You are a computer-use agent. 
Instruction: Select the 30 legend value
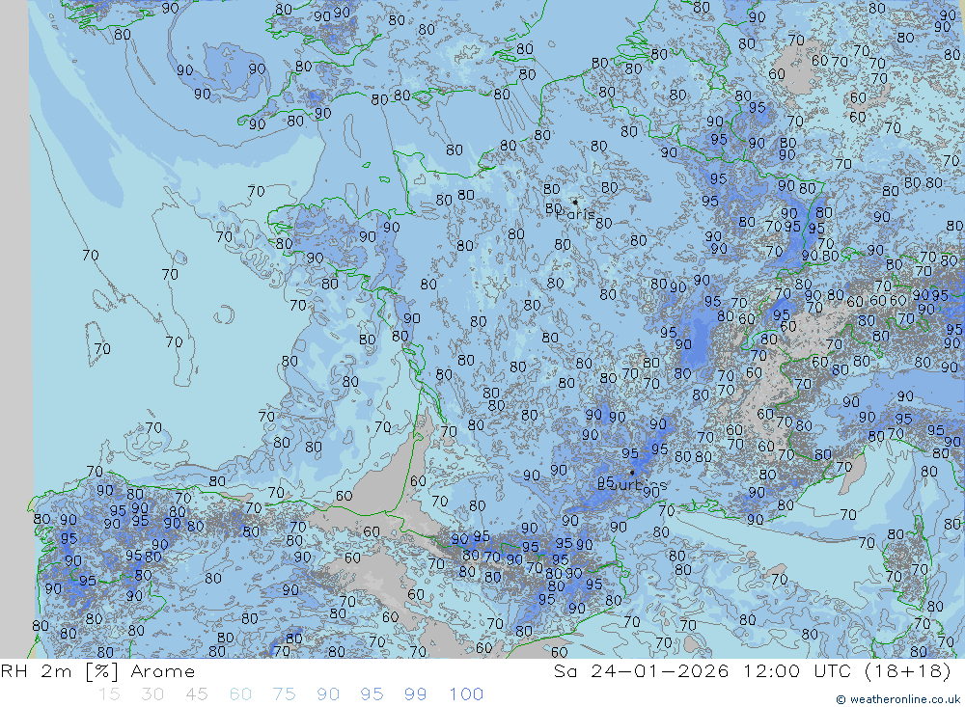152,694
